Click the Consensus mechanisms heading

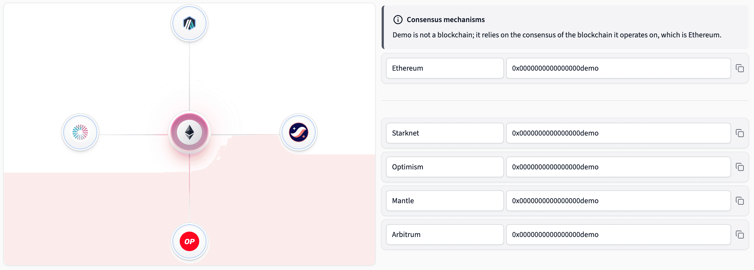pos(446,20)
